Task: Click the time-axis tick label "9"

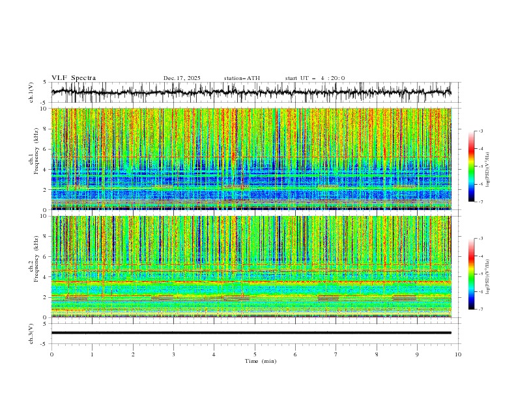Action: coord(417,354)
